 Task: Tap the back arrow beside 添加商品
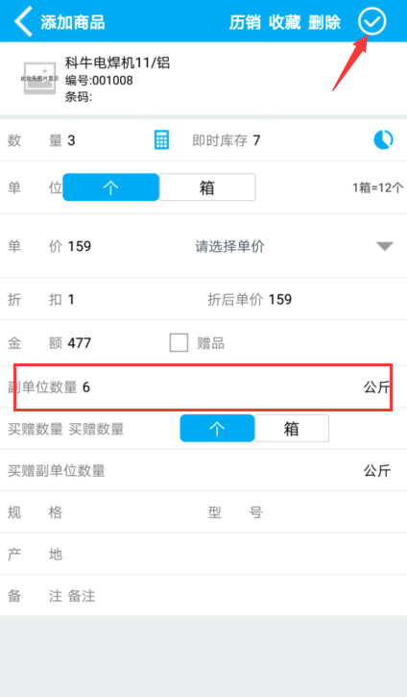(23, 21)
